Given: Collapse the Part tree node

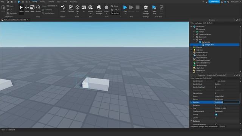Looking at the screenshot, I should click(194, 39).
